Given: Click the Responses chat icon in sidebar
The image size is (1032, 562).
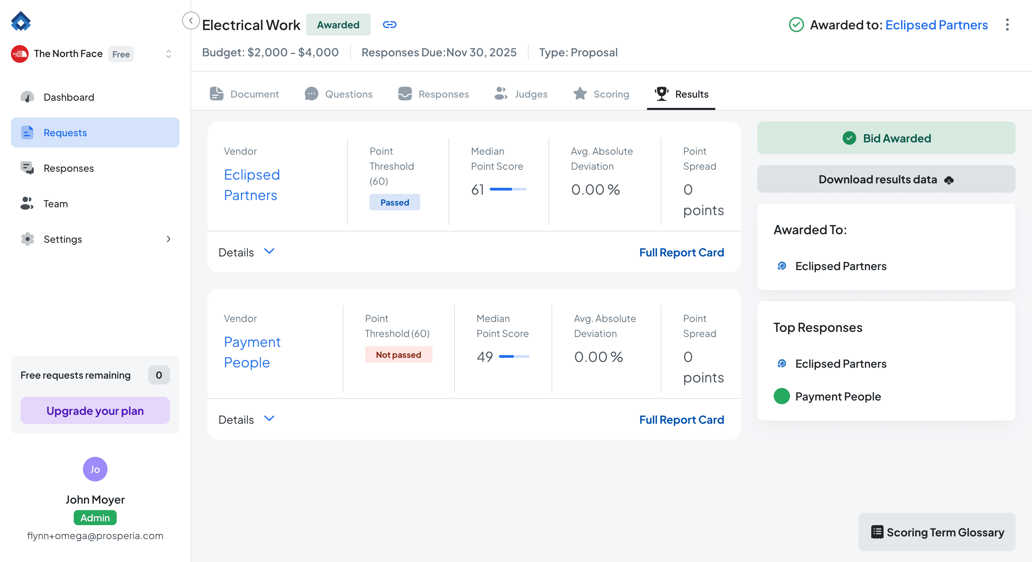Looking at the screenshot, I should (27, 168).
